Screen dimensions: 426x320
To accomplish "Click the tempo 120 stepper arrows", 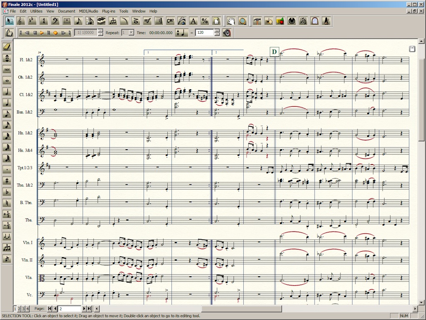I will coord(217,32).
